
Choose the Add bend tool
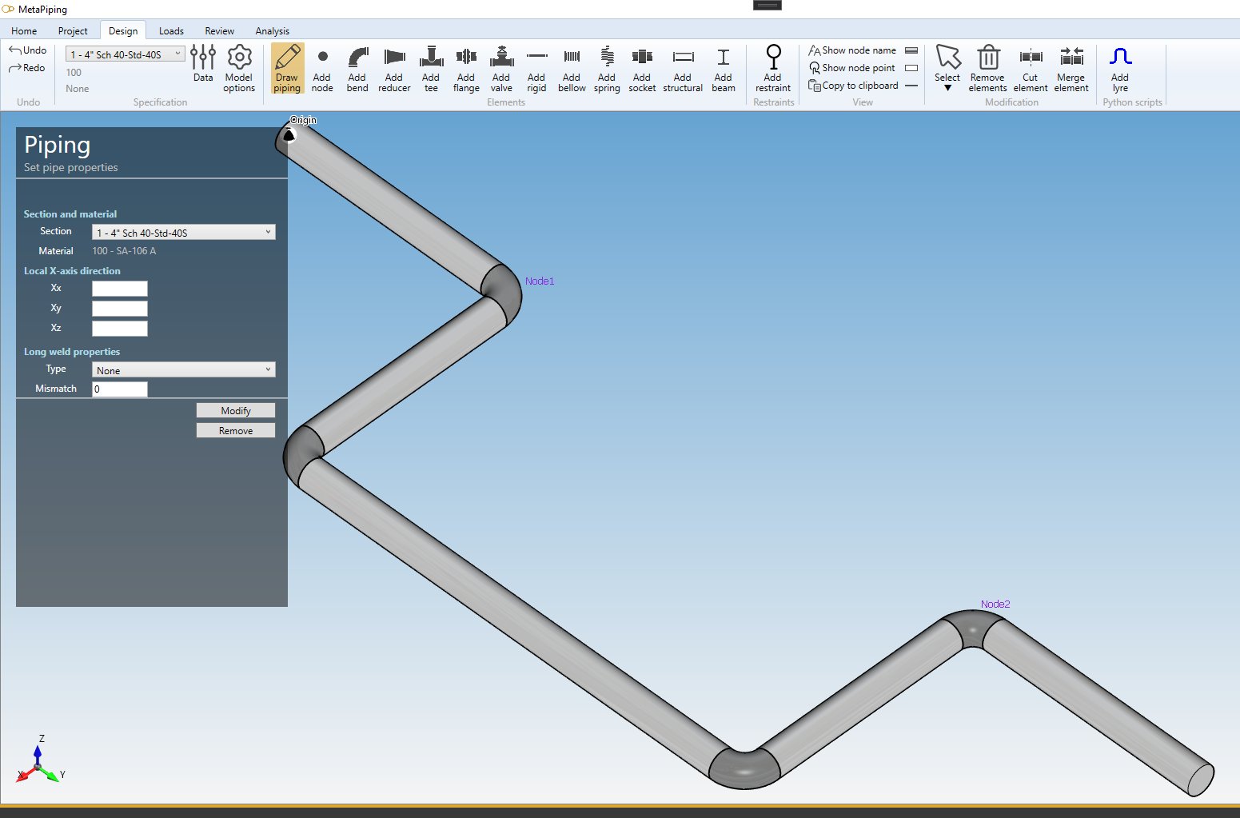tap(357, 69)
